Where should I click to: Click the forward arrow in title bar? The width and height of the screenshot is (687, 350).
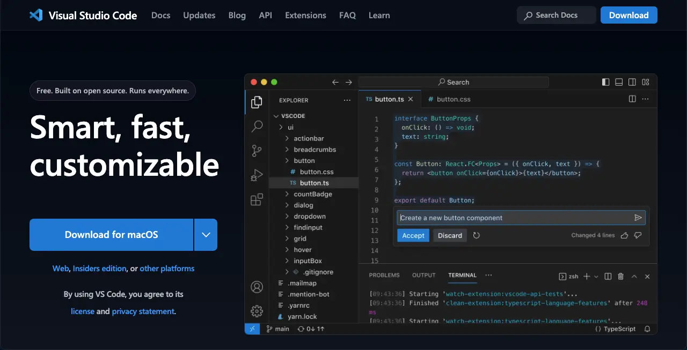[349, 82]
